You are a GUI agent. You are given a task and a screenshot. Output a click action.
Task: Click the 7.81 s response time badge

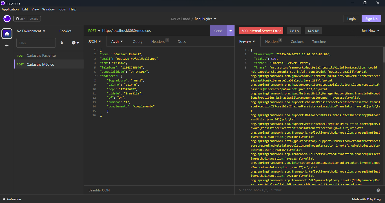tap(294, 31)
